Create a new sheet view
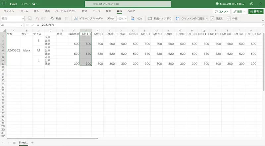This screenshot has width=265, height=146. tap(56, 18)
